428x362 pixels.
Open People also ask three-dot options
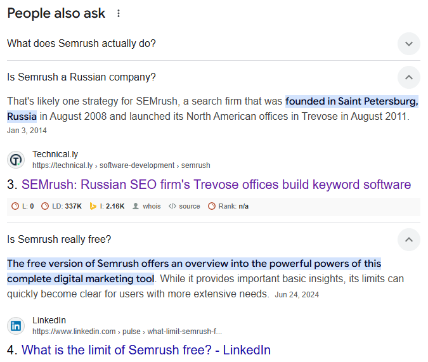[x=119, y=14]
